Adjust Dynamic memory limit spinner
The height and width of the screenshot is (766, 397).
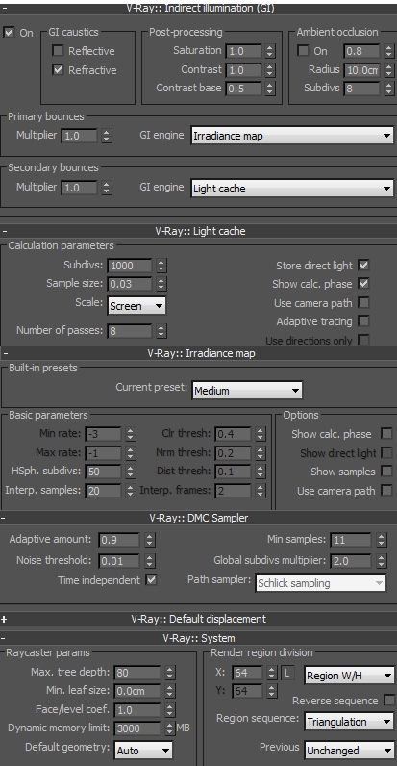[169, 728]
